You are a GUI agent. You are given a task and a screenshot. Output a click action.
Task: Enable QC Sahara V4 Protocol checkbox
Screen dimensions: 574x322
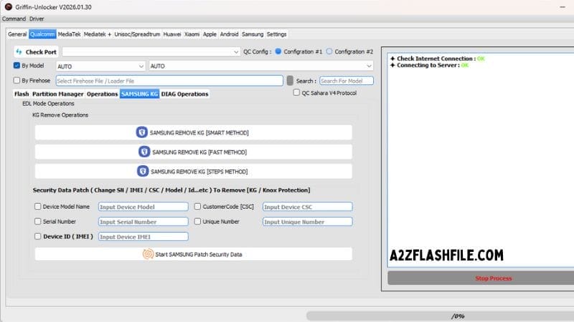pyautogui.click(x=296, y=93)
